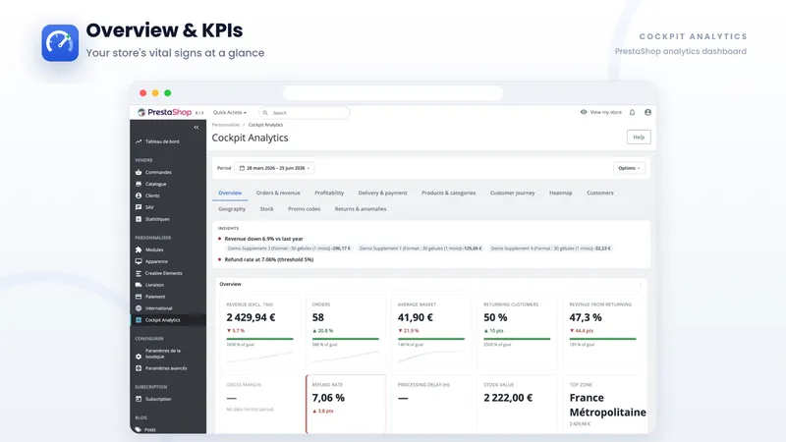The width and height of the screenshot is (786, 442).
Task: Click the Personnaliser breadcrumb link
Action: click(x=226, y=125)
